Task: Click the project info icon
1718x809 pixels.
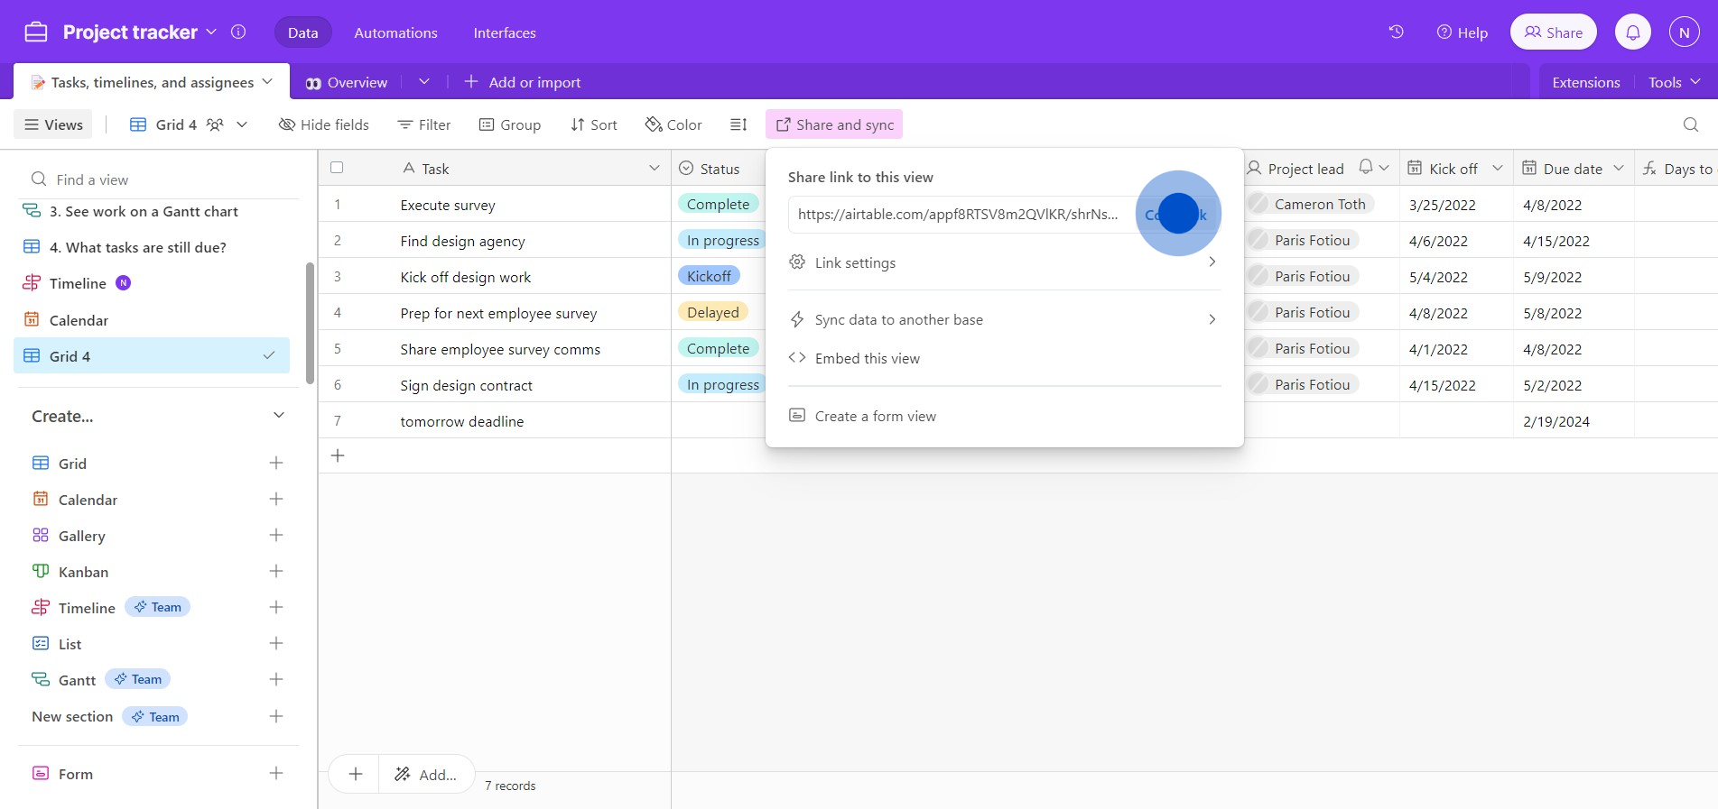Action: (238, 32)
